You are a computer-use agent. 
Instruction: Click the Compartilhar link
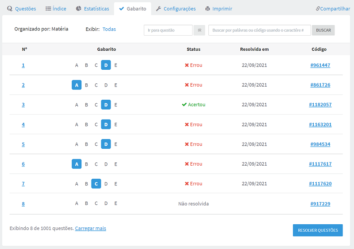[333, 8]
